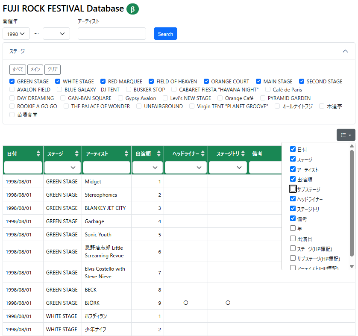Uncheck WHITE STAGE checkbox
The width and height of the screenshot is (358, 336).
(58, 81)
